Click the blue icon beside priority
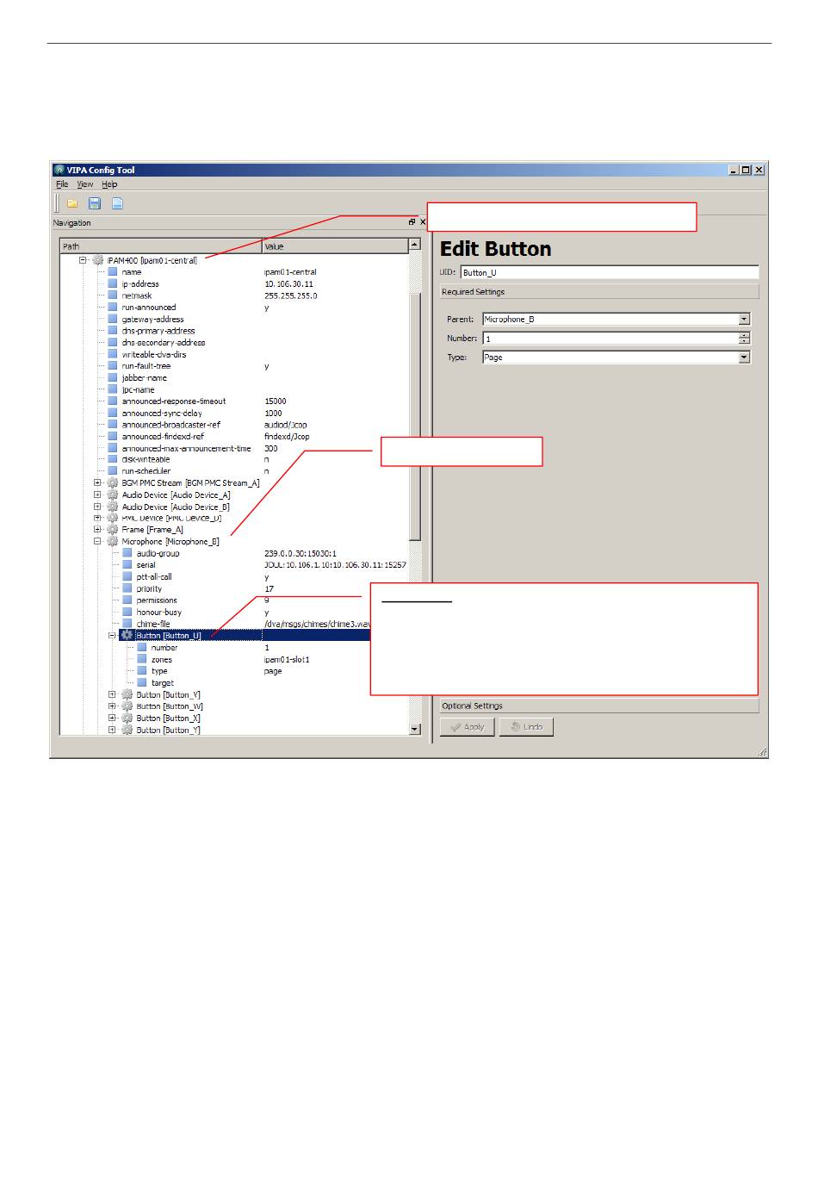Screen dimensions: 818x1188 pyautogui.click(x=127, y=588)
